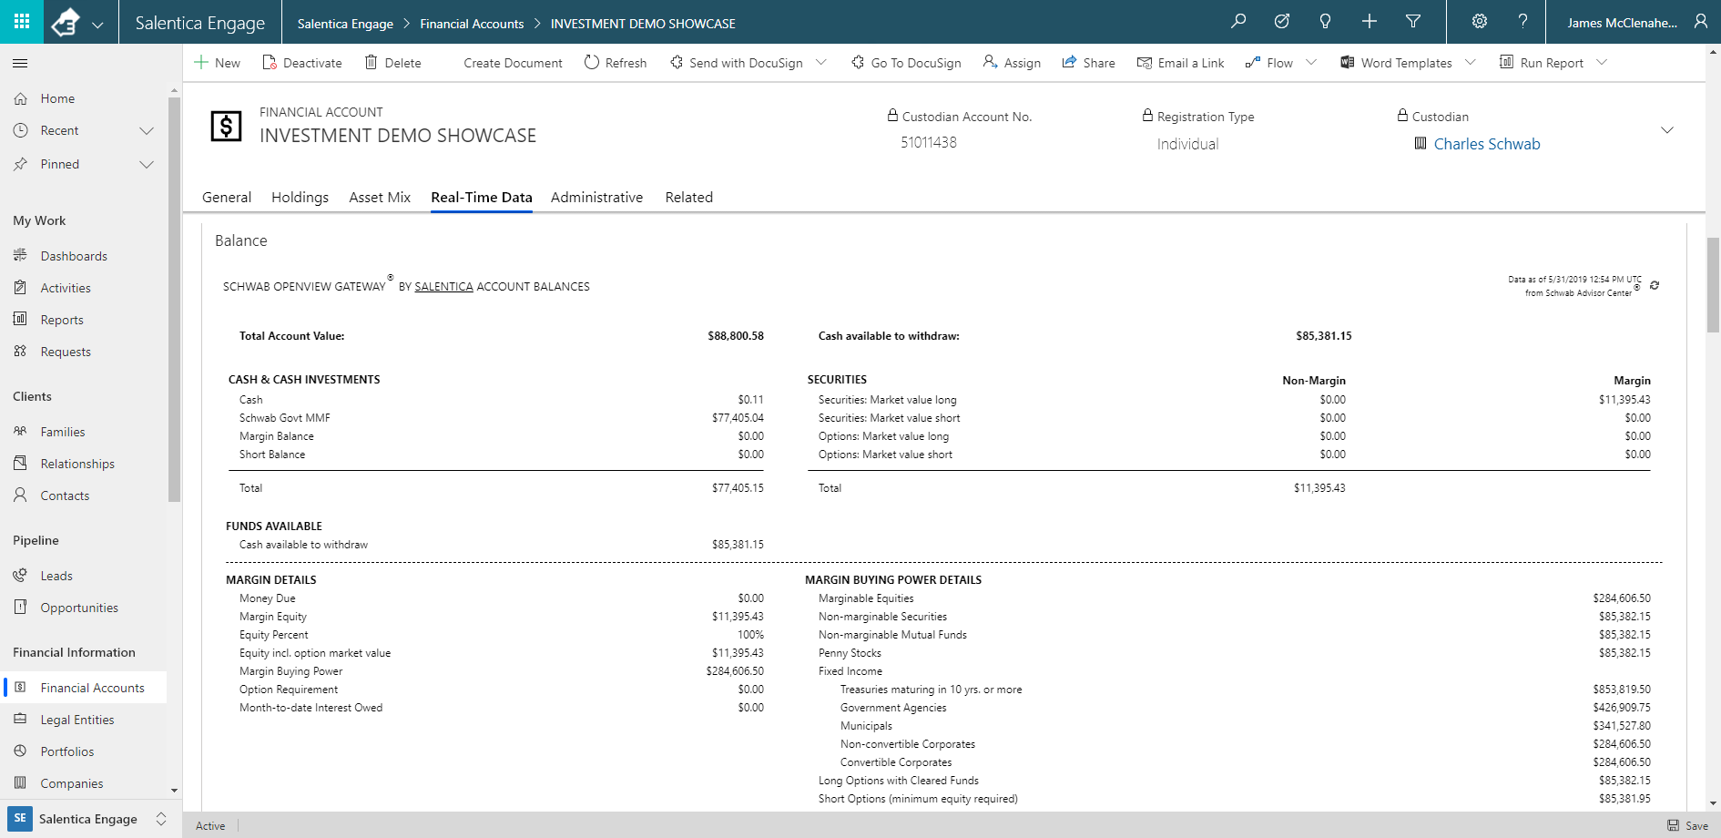Open the search magnifier icon
The width and height of the screenshot is (1721, 838).
[1238, 22]
